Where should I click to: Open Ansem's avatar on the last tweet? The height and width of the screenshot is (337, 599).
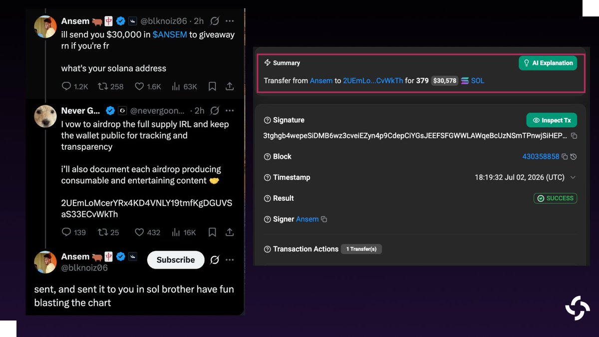click(45, 262)
